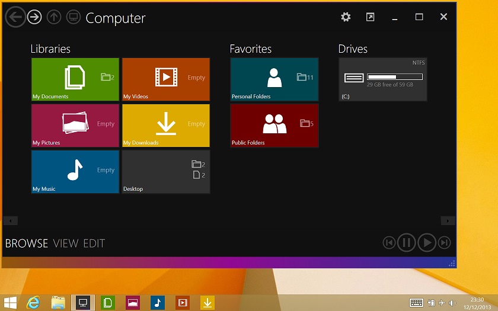Click the hard drive icon on the C: tile
The height and width of the screenshot is (311, 498).
point(354,78)
